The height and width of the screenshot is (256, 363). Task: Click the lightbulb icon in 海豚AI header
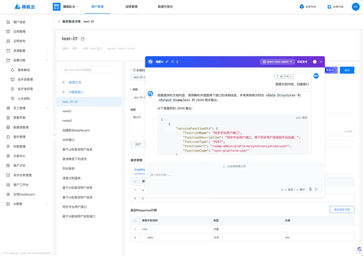[177, 62]
